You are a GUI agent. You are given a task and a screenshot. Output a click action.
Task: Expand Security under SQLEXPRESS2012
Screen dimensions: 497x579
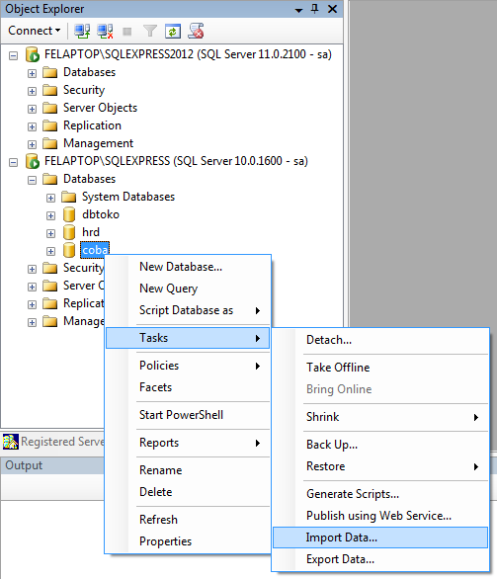point(33,91)
